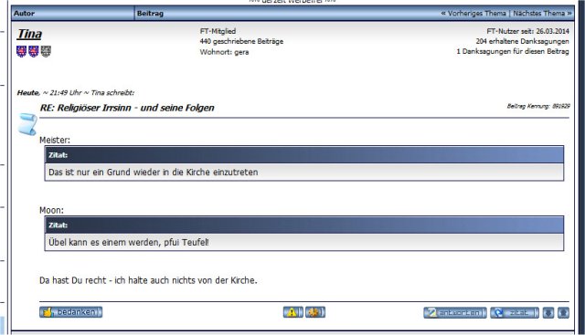Report post with yellow warning icon
The image size is (585, 335).
point(292,312)
